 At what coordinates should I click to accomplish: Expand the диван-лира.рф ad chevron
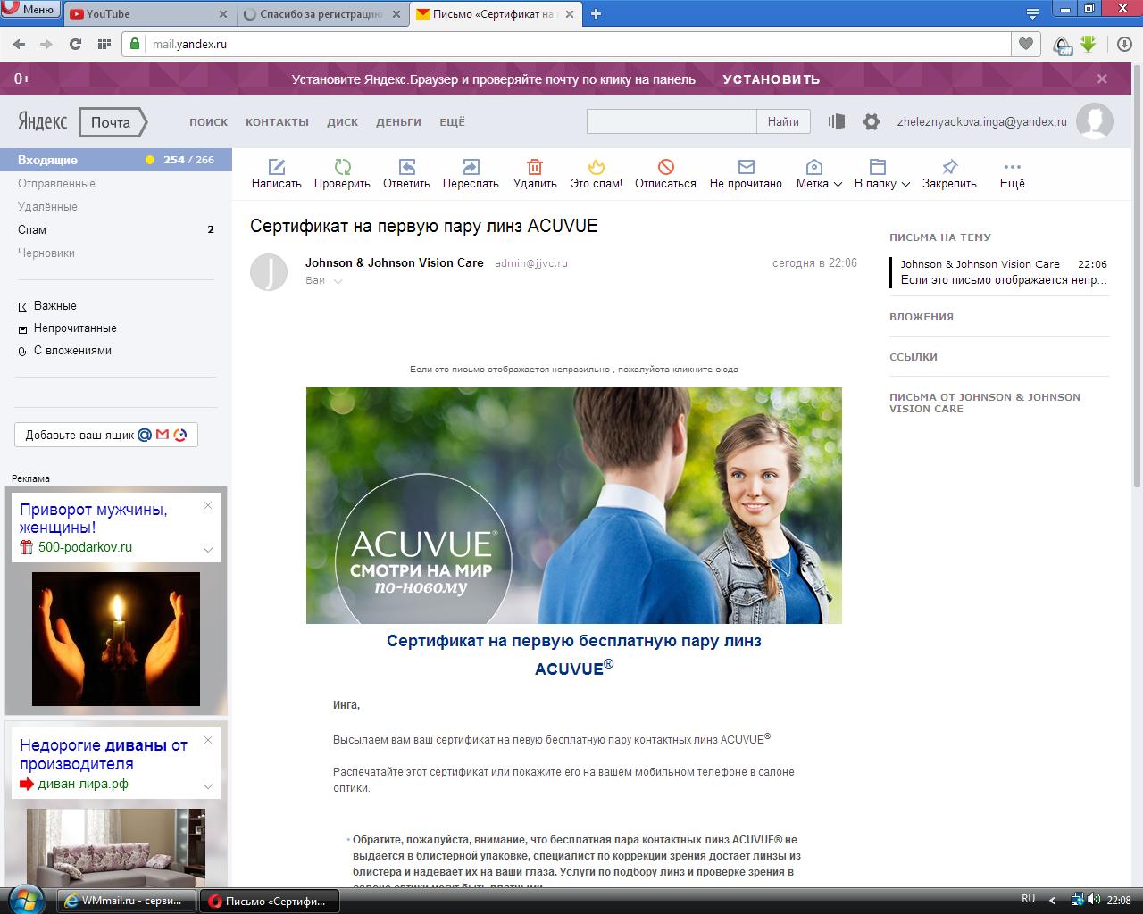(x=208, y=786)
